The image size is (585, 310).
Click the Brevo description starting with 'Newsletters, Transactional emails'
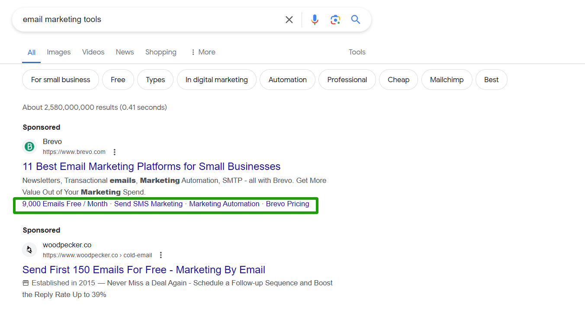[x=174, y=186]
